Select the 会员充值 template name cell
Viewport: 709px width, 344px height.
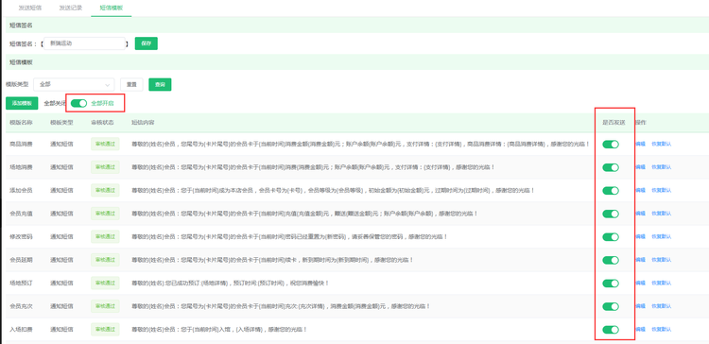click(21, 214)
